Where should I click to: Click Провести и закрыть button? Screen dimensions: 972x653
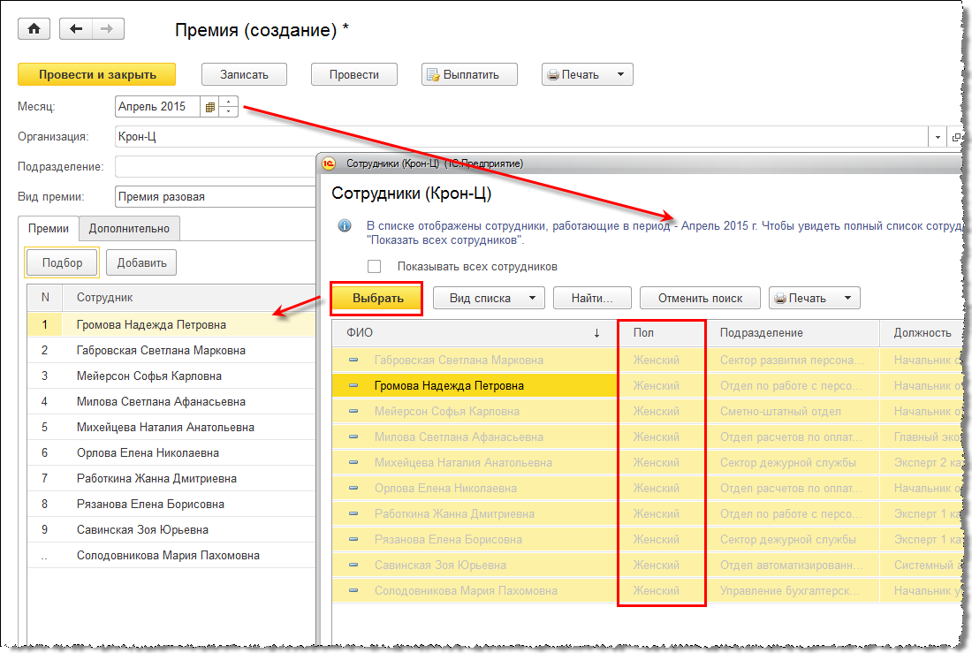(97, 75)
